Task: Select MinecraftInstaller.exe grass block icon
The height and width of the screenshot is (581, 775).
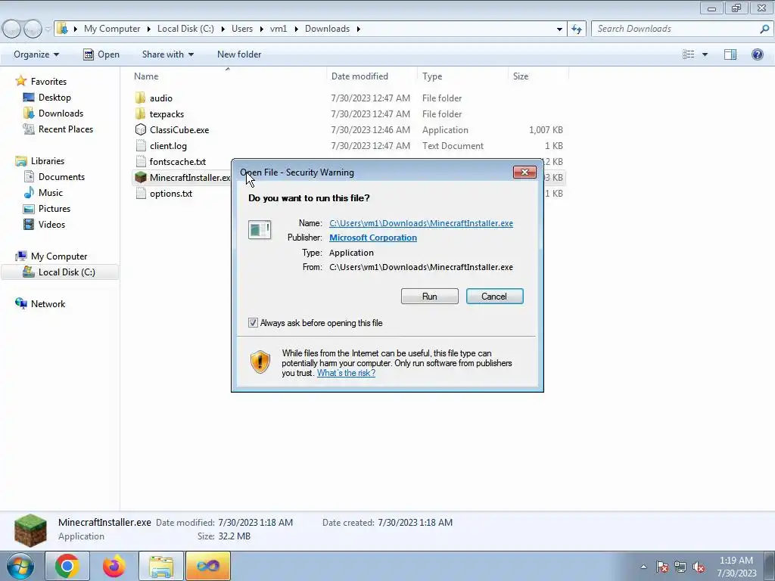Action: point(140,177)
